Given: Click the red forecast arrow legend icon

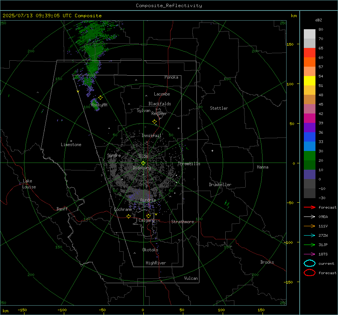Looking at the screenshot, I should coord(309,207).
